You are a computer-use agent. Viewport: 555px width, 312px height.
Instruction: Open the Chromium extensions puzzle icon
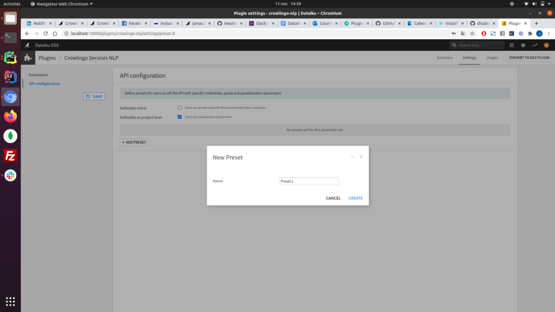[530, 34]
